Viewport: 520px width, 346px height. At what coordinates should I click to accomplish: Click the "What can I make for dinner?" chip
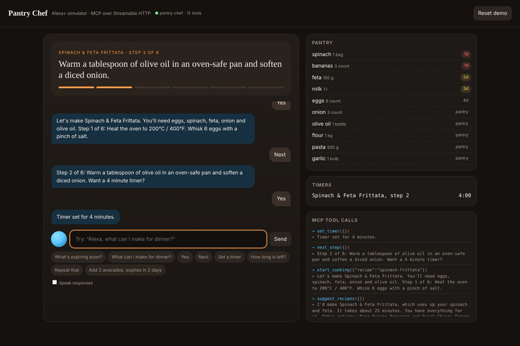coord(141,257)
